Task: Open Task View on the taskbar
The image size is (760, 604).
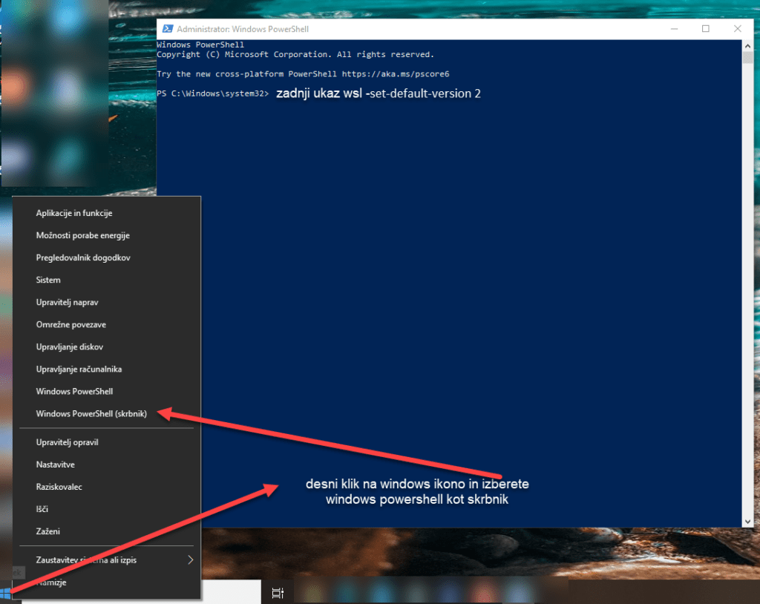Action: coord(278,593)
